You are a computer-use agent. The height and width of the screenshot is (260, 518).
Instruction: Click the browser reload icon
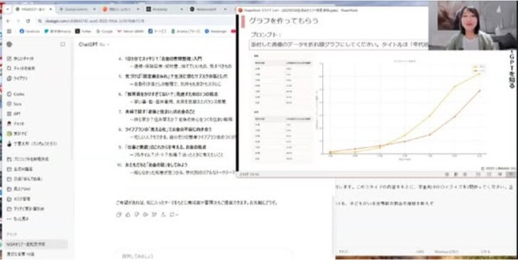[x=28, y=21]
